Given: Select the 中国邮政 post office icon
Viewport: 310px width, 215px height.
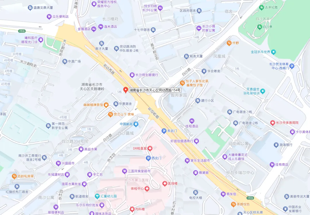Looking at the screenshot, I should (x=136, y=124).
